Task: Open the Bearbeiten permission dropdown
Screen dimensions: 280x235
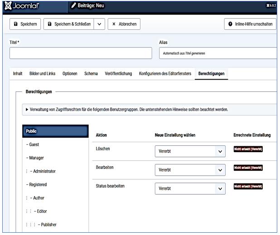Action: 189,170
